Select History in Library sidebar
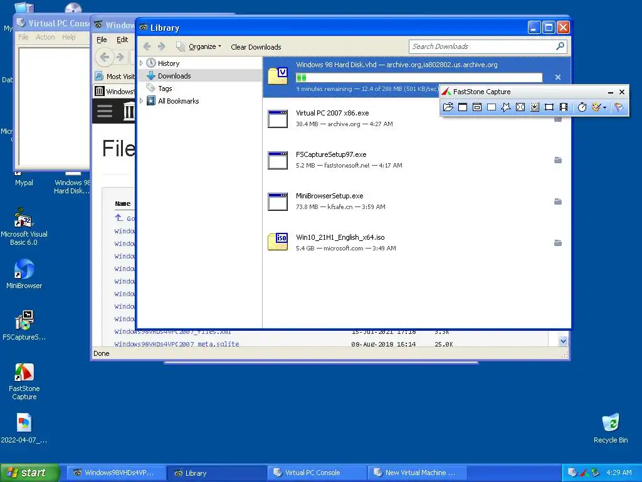 click(x=169, y=63)
